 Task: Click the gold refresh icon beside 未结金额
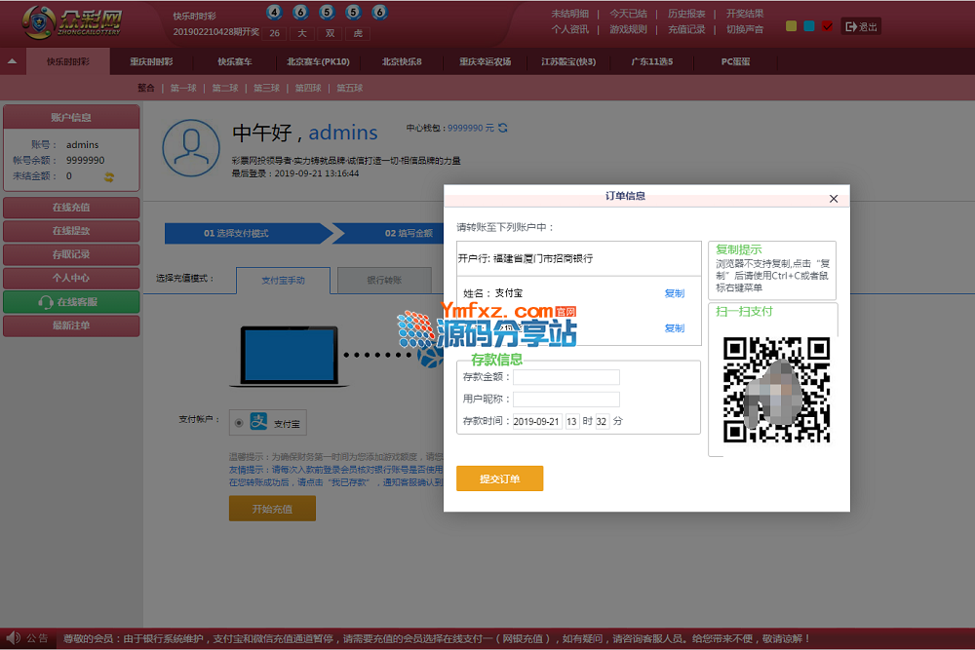pyautogui.click(x=109, y=176)
